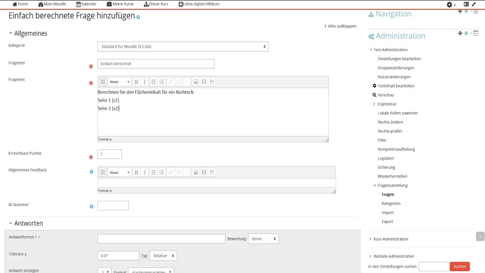
Task: Open help icon for ID-Nummer
Action: (91, 207)
